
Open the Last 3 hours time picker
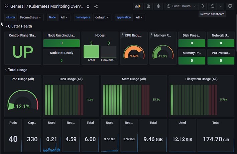[x=182, y=6]
